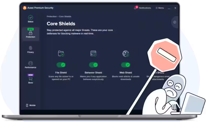
Task: Click the Avast Premium Security title
Action: tap(40, 8)
